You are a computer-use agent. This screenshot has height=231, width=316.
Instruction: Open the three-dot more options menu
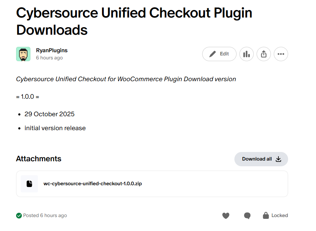point(281,54)
